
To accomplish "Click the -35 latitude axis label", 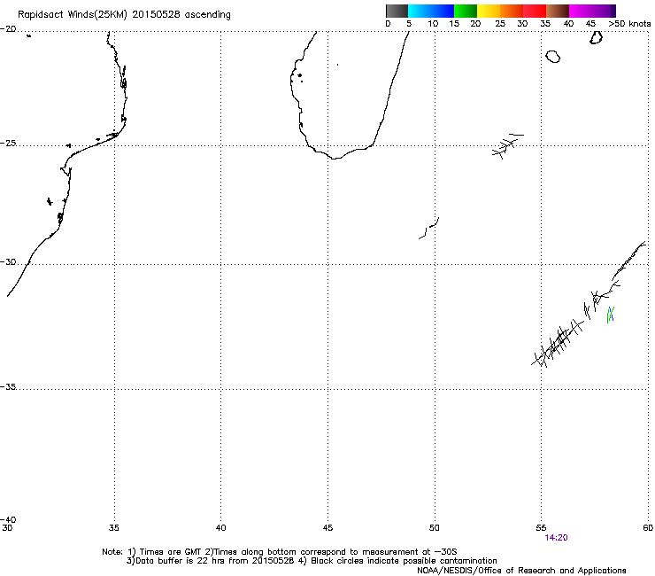I will coord(8,387).
